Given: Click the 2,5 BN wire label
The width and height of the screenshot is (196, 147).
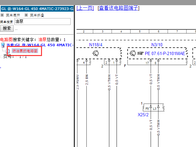Looking at the screenshot, I should [x=87, y=80].
